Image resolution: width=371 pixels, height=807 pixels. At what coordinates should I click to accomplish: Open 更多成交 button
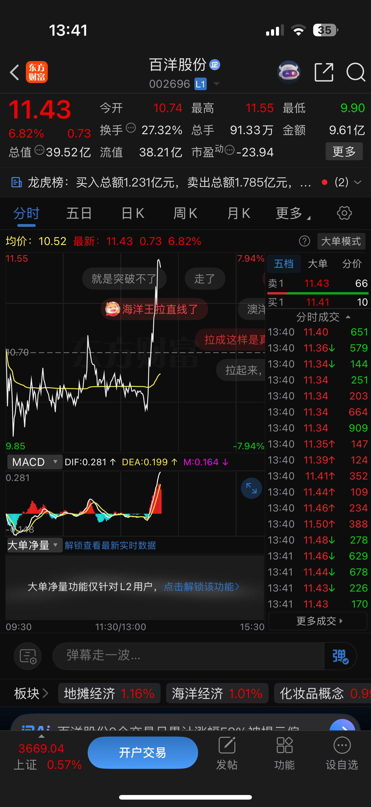pos(318,621)
